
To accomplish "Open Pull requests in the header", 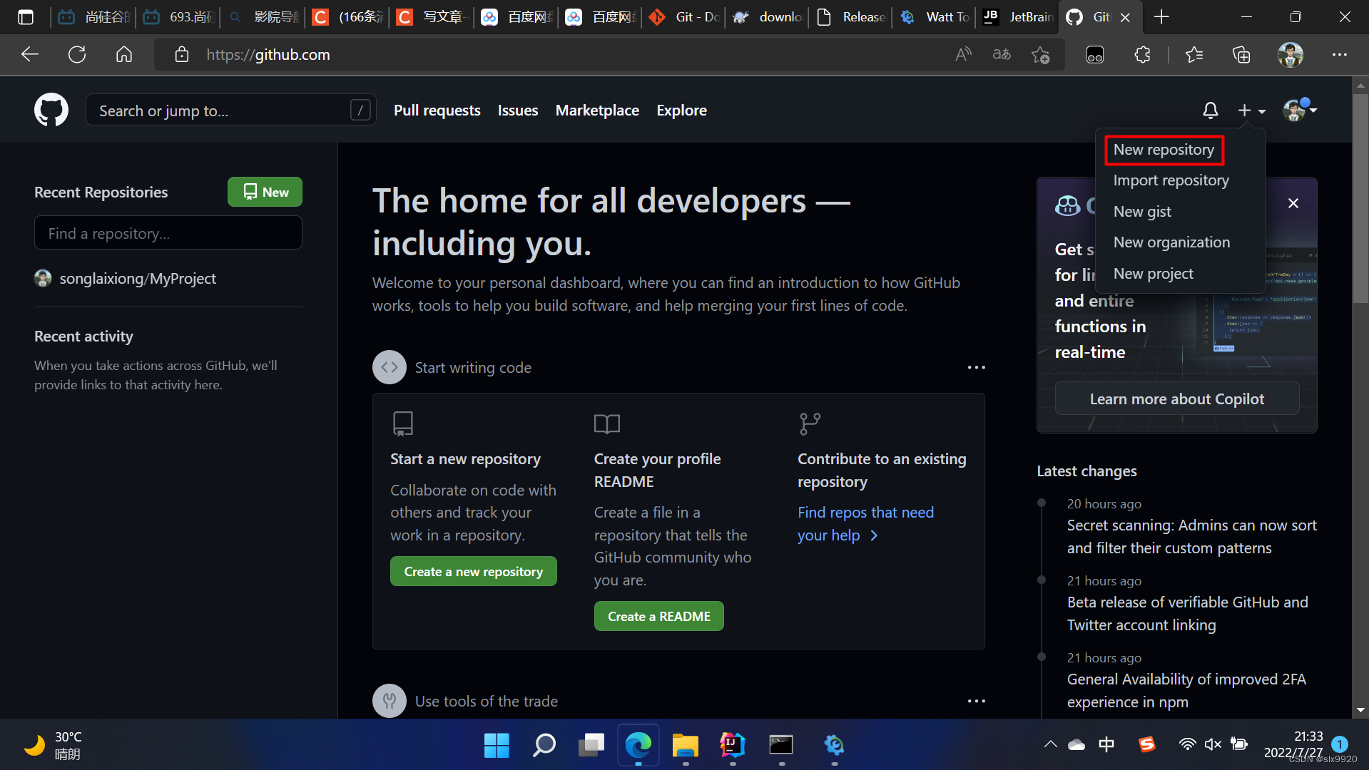I will [x=437, y=111].
